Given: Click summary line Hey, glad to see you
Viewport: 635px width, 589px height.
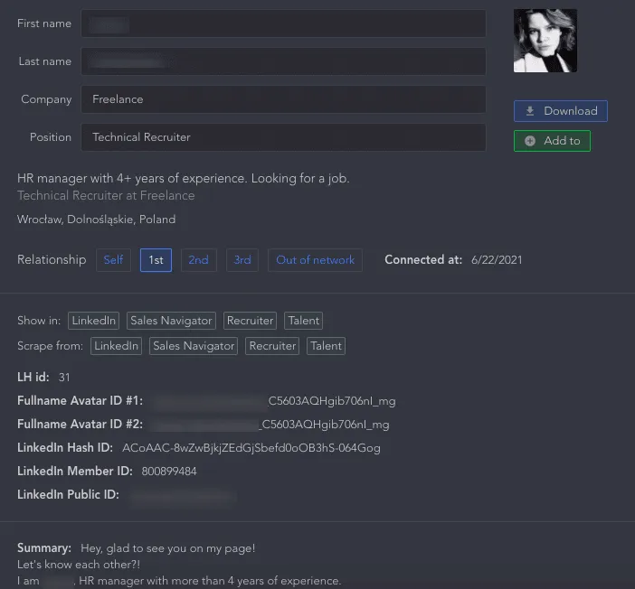Looking at the screenshot, I should point(167,548).
